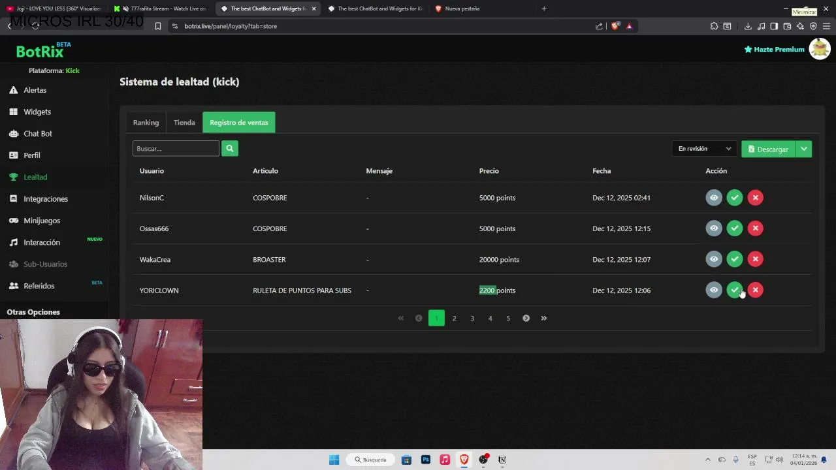
Task: Click volume icon in system tray
Action: 779,460
